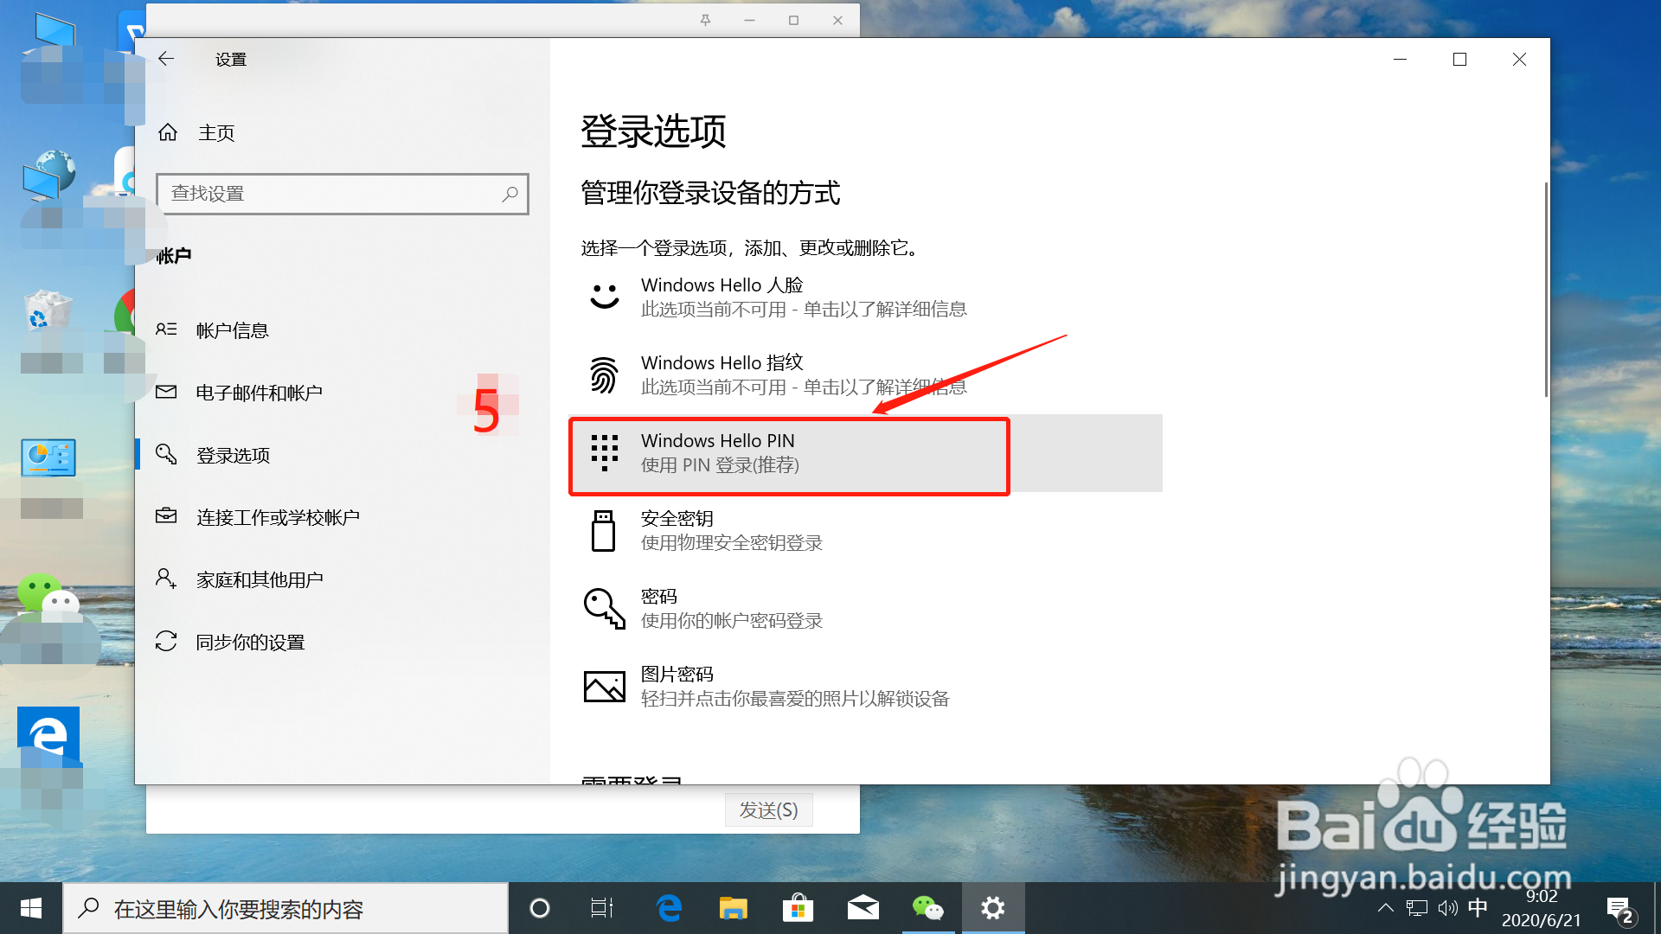
Task: Open Mail app from taskbar
Action: [863, 908]
